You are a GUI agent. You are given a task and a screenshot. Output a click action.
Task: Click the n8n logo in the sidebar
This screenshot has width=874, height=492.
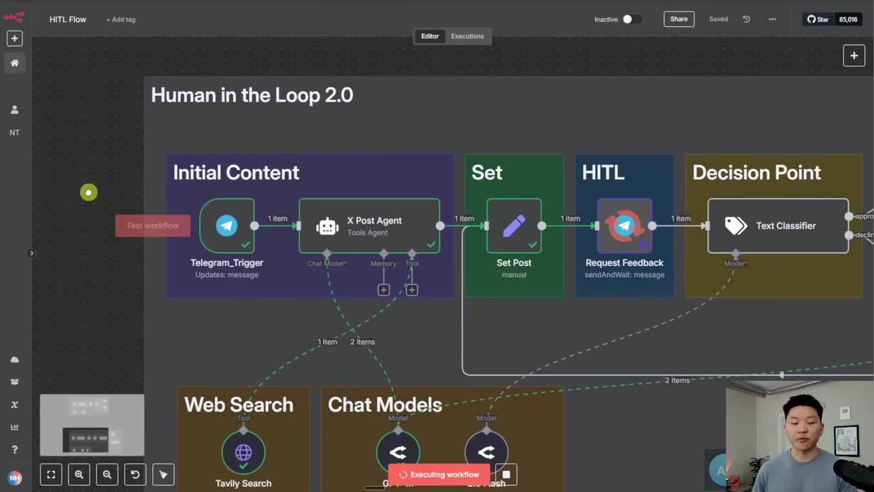click(14, 17)
